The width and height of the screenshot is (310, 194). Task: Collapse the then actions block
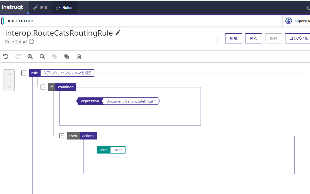(x=62, y=136)
